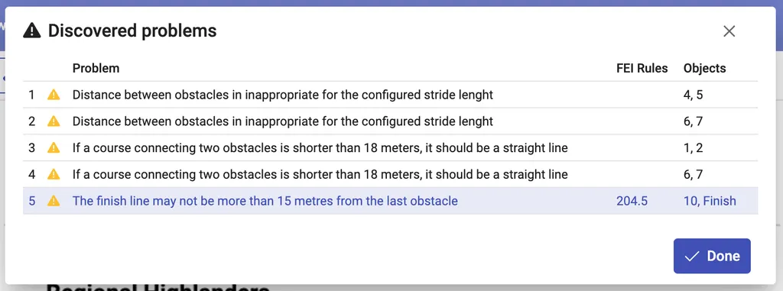Click the alert triangle beside Discovered problems title
Viewport: 783px width, 291px height.
click(32, 31)
